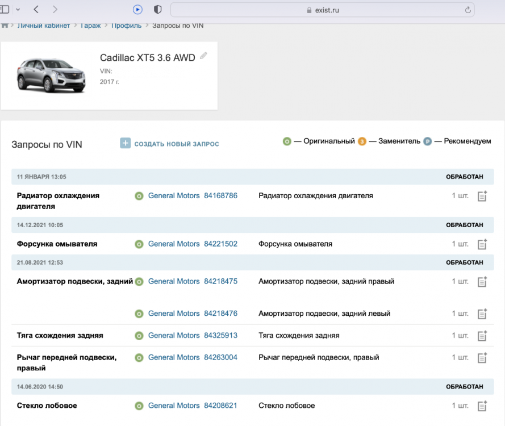Screen dimensions: 505x426
Task: Click the plus icon for creating new request
Action: coord(125,144)
